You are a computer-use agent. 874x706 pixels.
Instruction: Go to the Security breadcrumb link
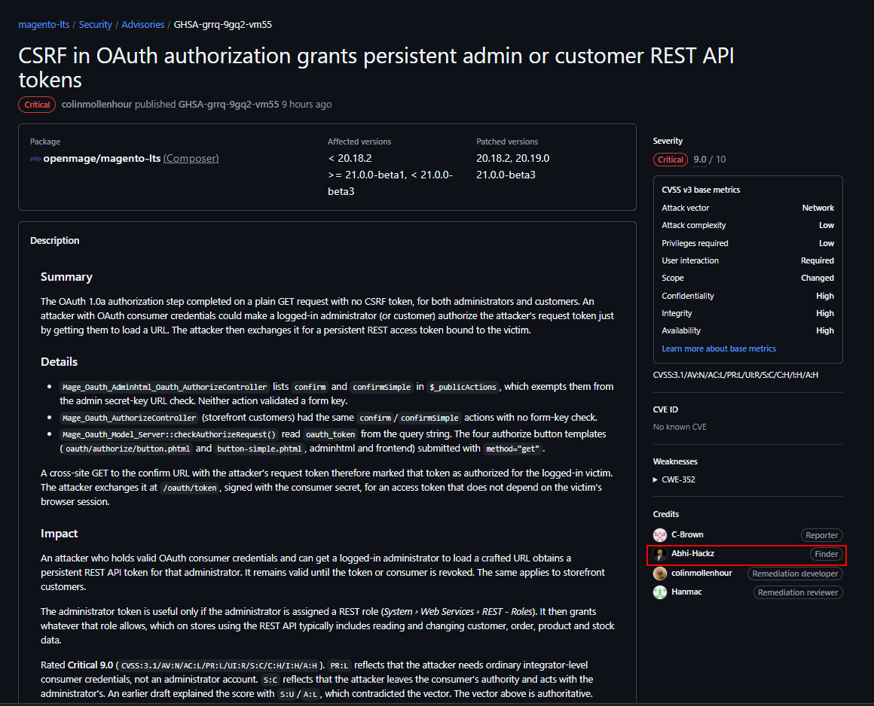tap(96, 25)
